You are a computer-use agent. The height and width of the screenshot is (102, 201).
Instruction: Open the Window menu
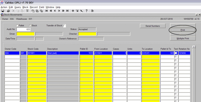50,7
